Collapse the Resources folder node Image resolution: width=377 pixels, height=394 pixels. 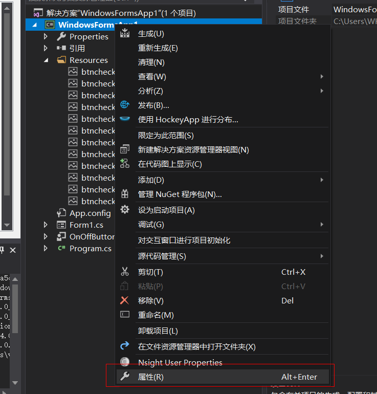[46, 60]
